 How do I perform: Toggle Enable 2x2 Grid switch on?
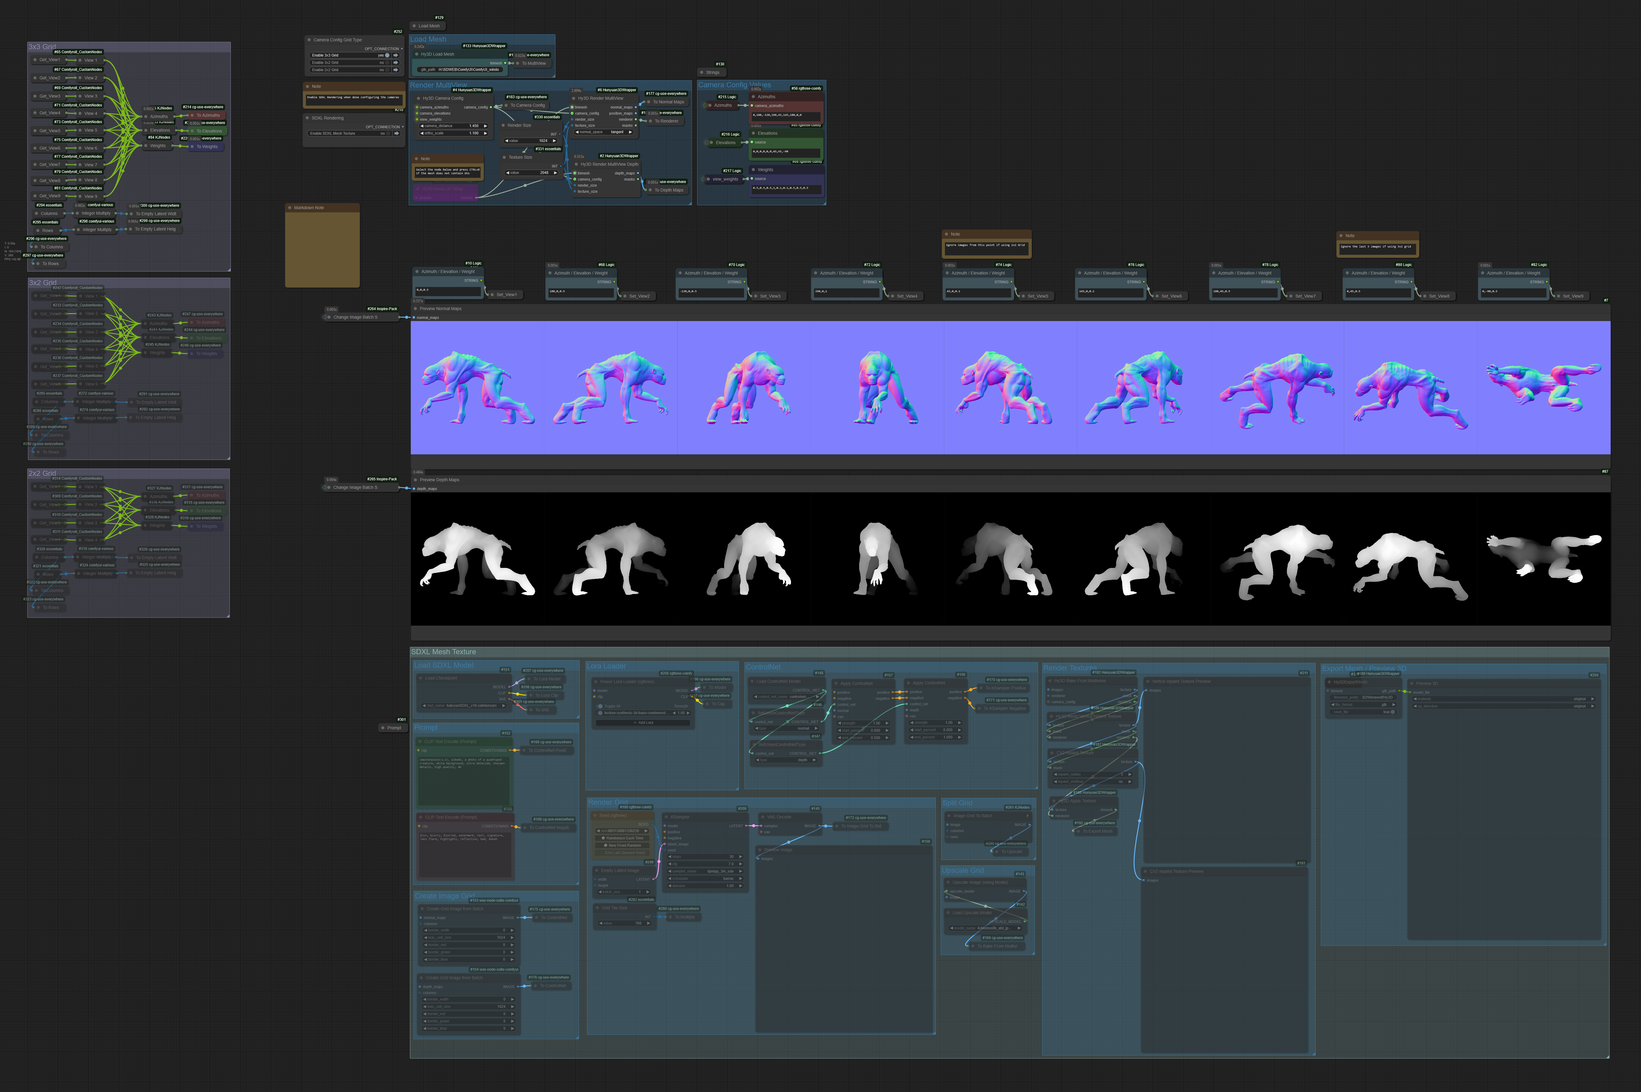[x=387, y=70]
